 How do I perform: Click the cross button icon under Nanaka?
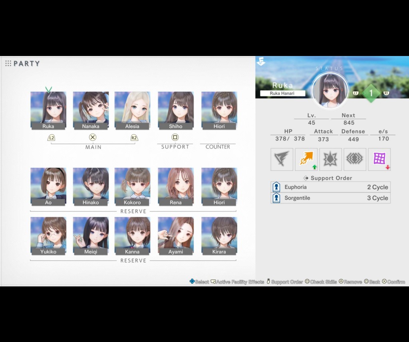93,137
